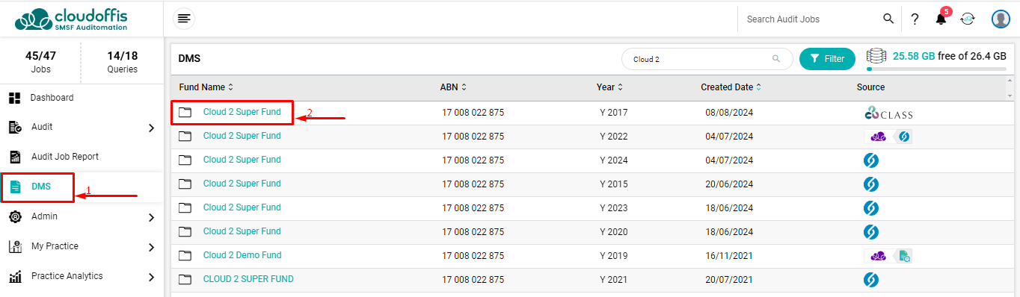
Task: Click the source icon for Y 2020 row
Action: pos(871,232)
